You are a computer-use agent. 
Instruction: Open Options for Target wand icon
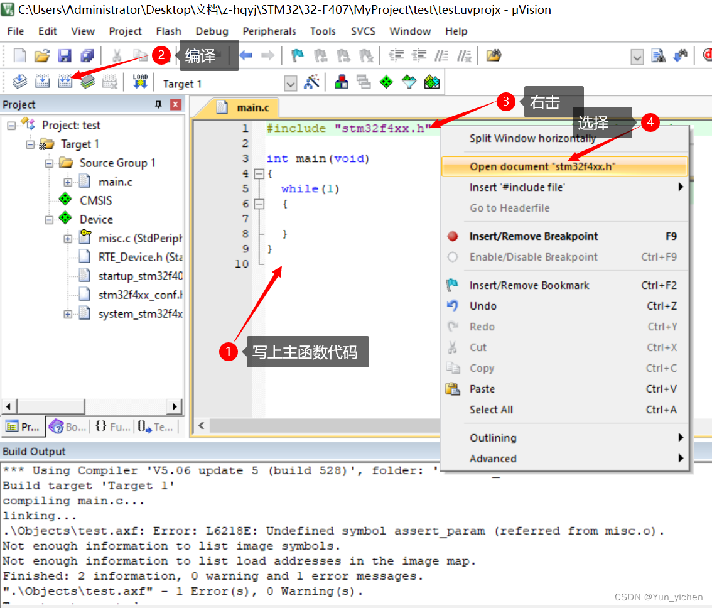[x=311, y=82]
